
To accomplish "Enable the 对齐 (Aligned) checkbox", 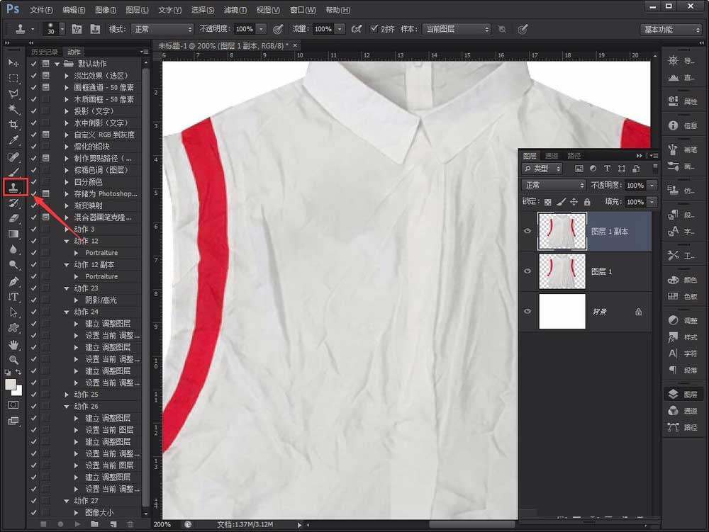I will point(374,29).
